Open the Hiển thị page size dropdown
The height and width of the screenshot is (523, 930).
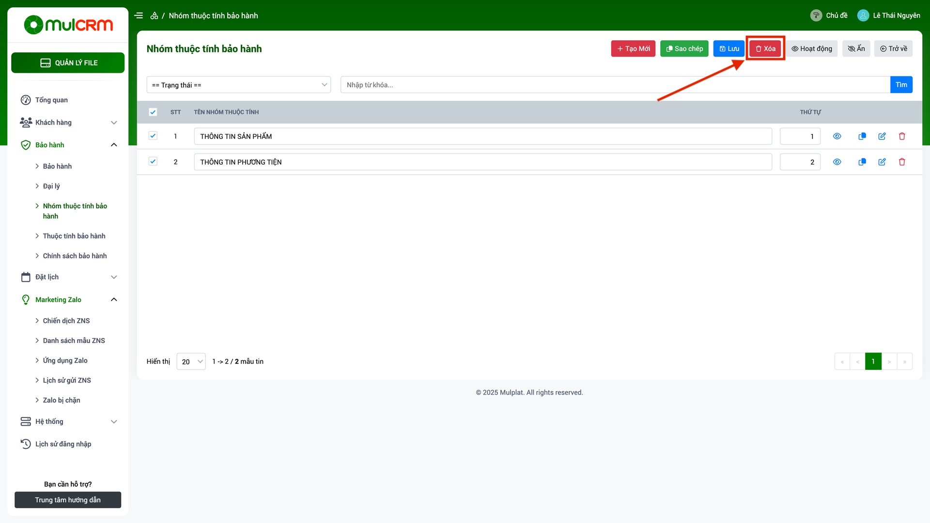(x=191, y=362)
